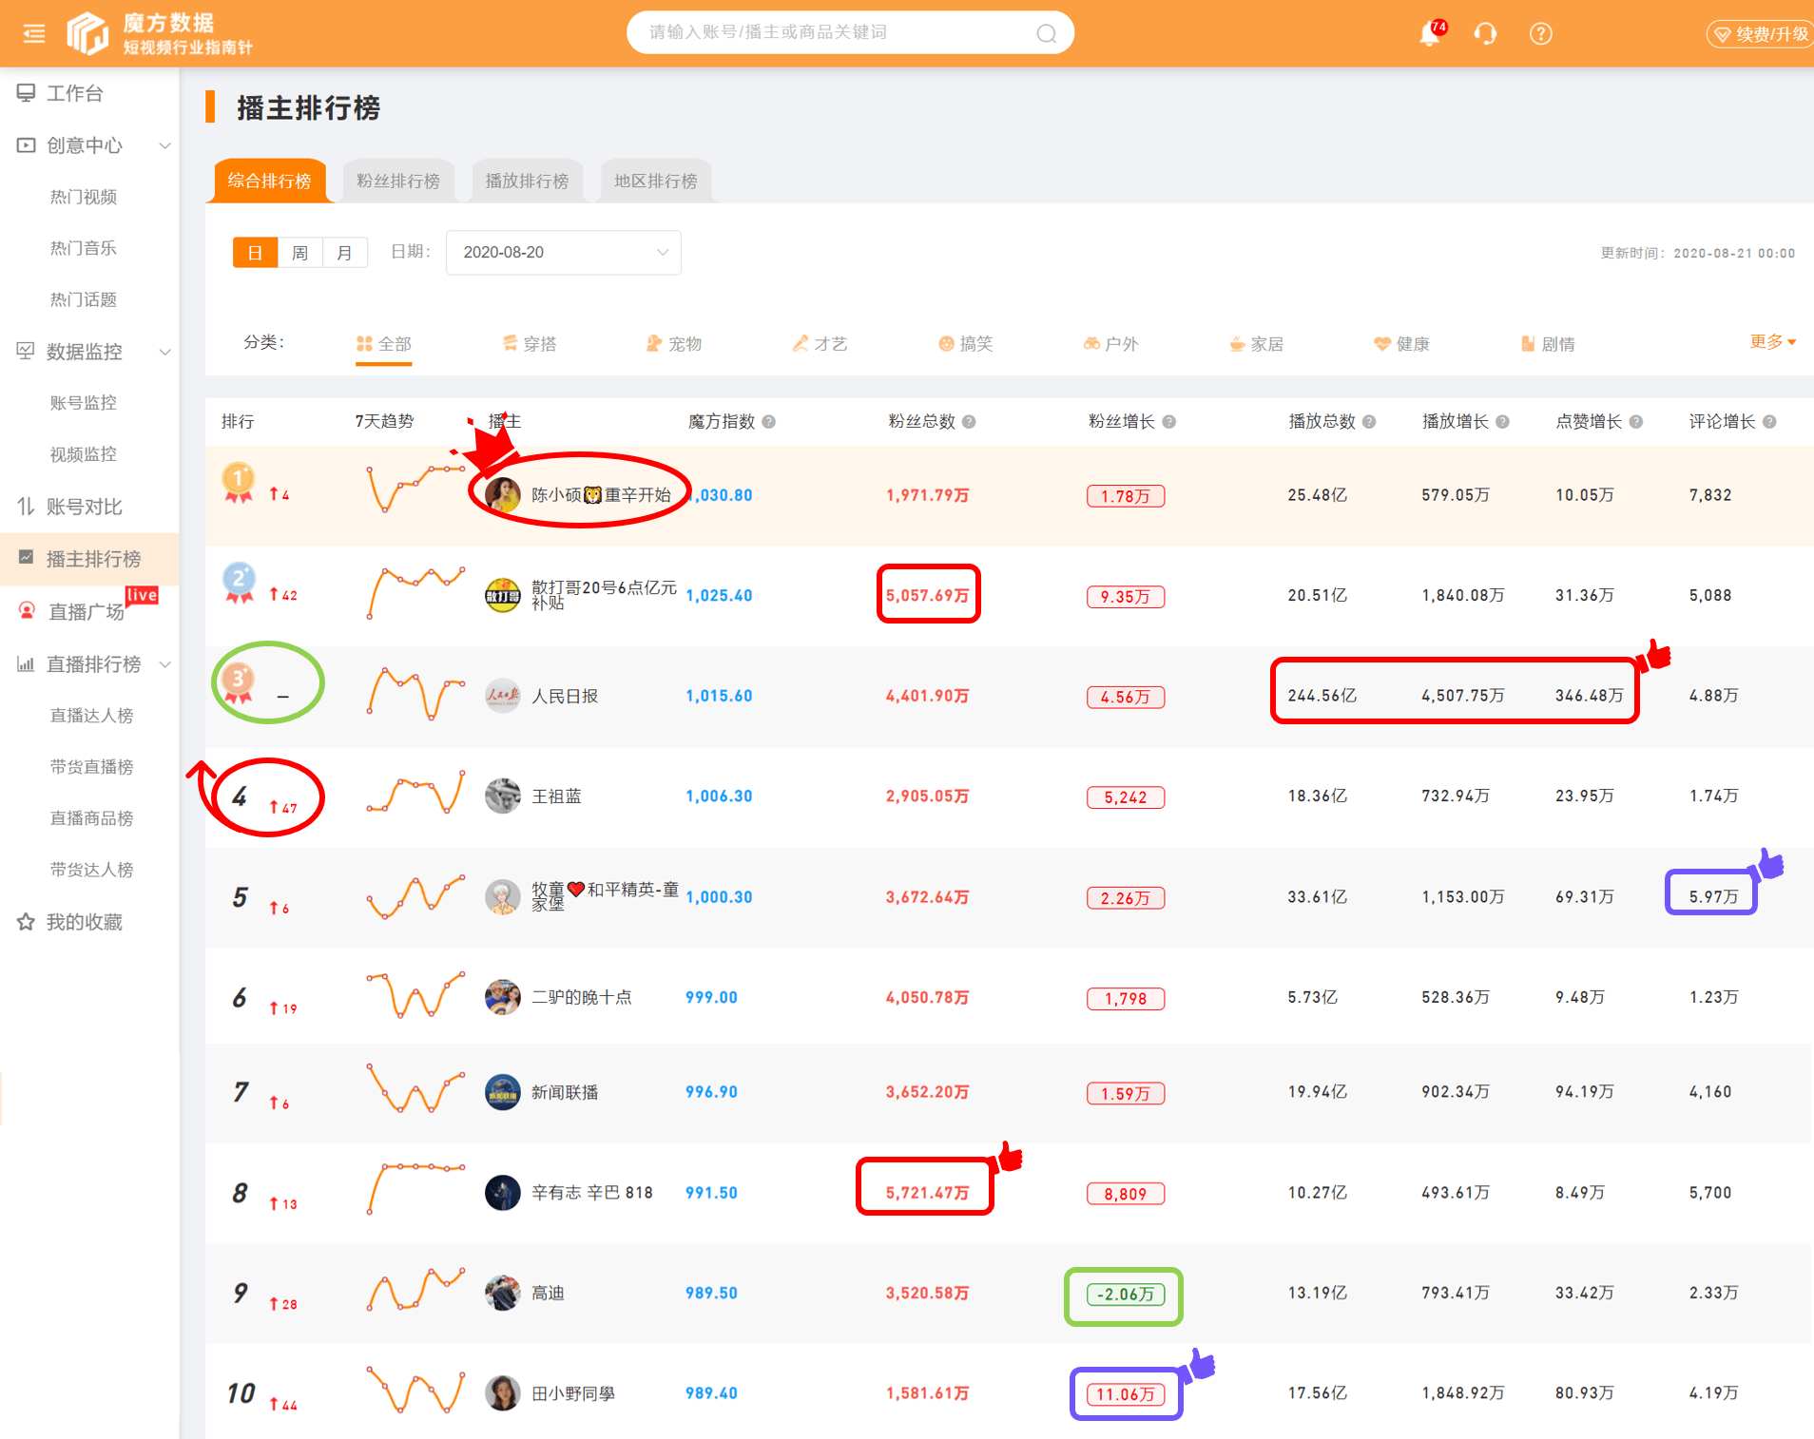The image size is (1814, 1439).
Task: Click the help question mark icon
Action: (1540, 34)
